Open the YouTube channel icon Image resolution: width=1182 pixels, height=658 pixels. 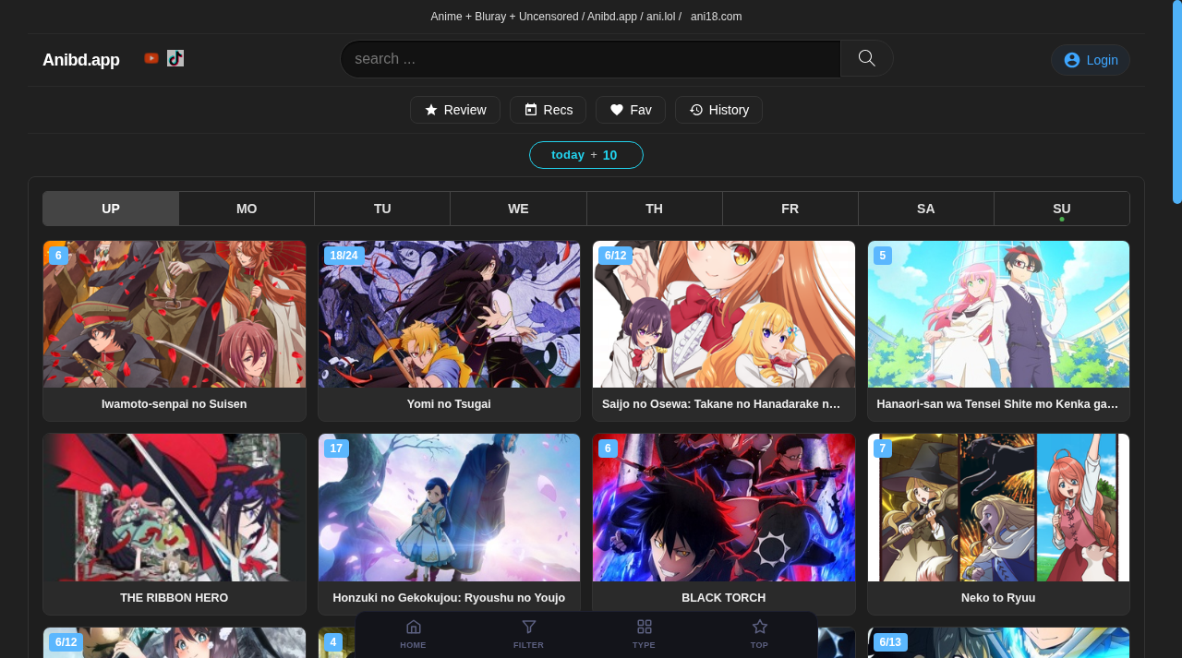tap(151, 58)
